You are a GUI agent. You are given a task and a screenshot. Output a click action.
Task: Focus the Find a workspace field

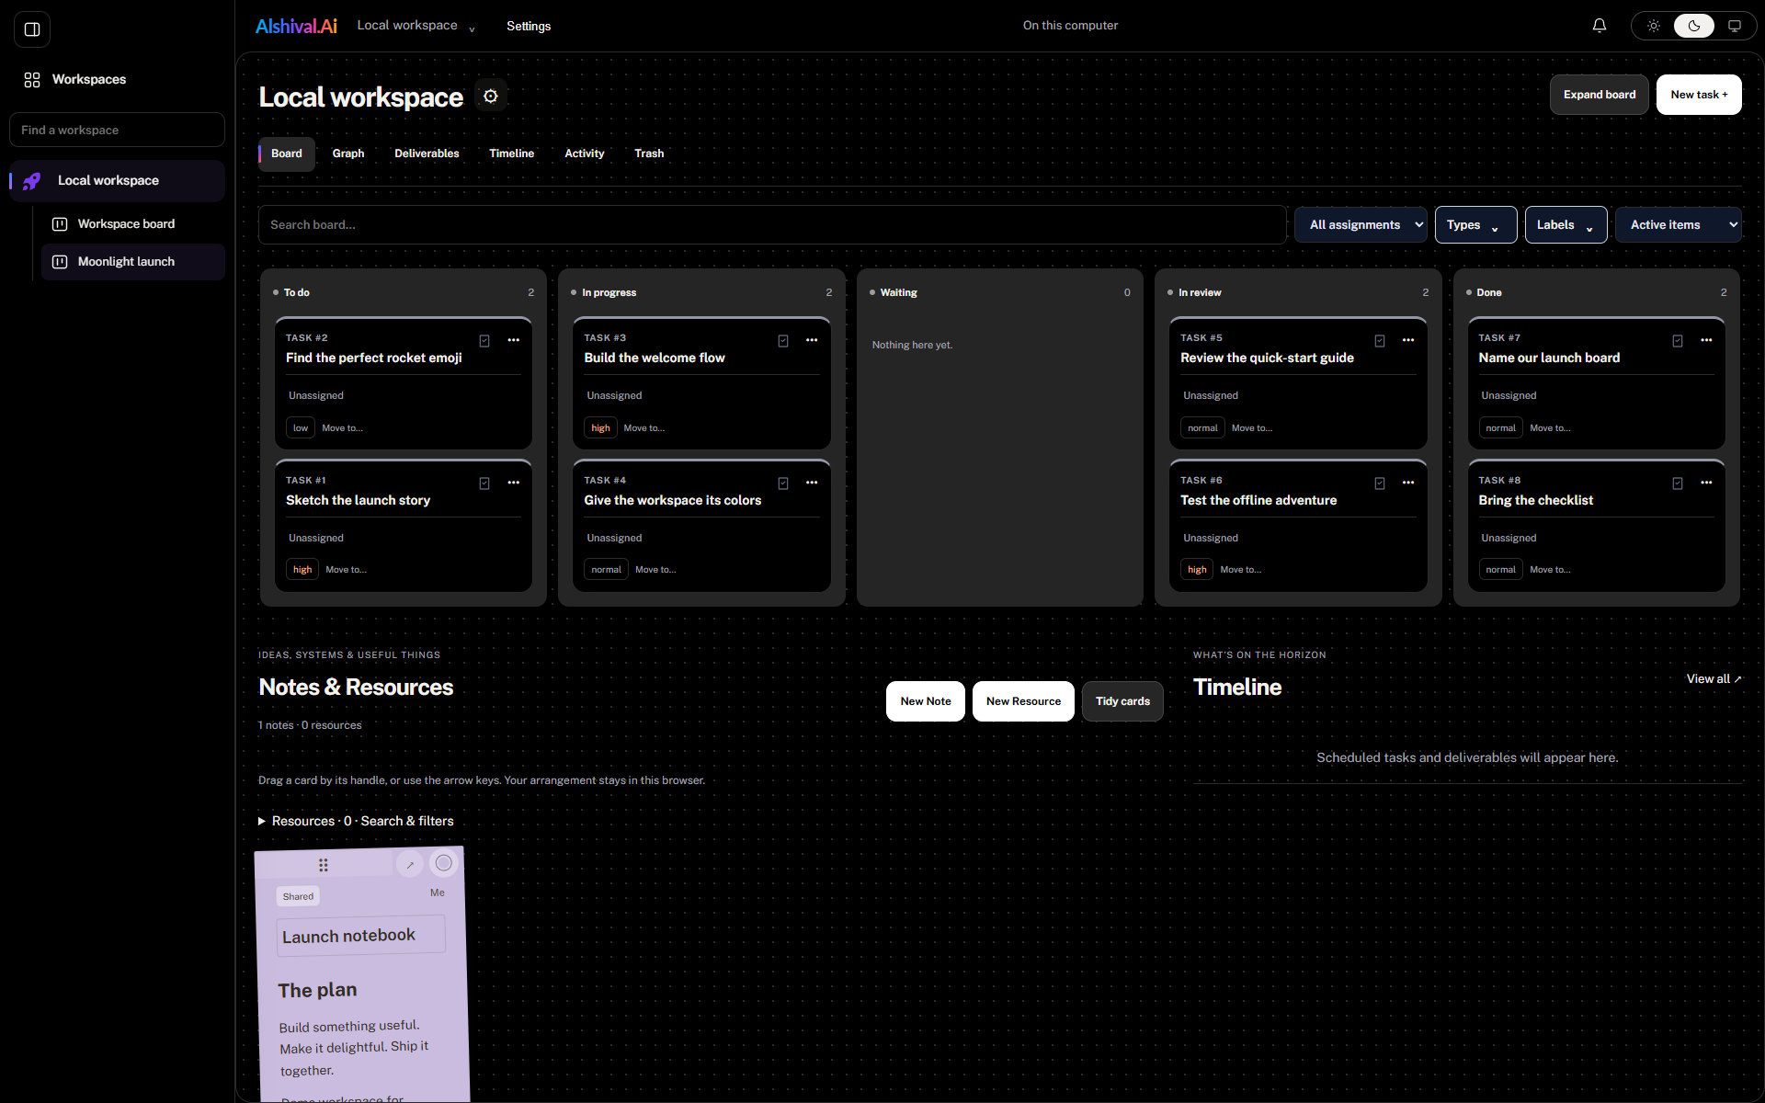[117, 130]
